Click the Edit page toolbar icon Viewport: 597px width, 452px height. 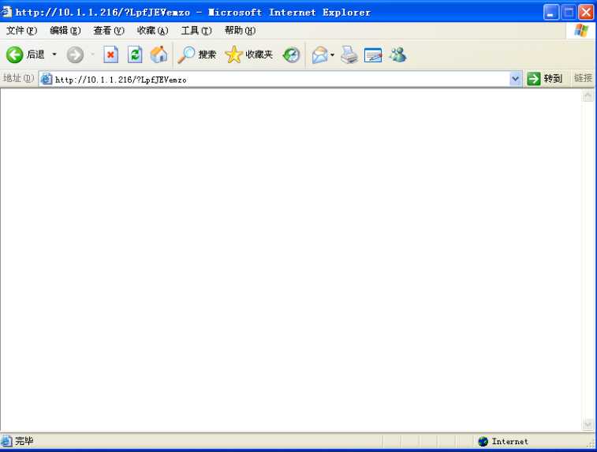click(x=373, y=55)
